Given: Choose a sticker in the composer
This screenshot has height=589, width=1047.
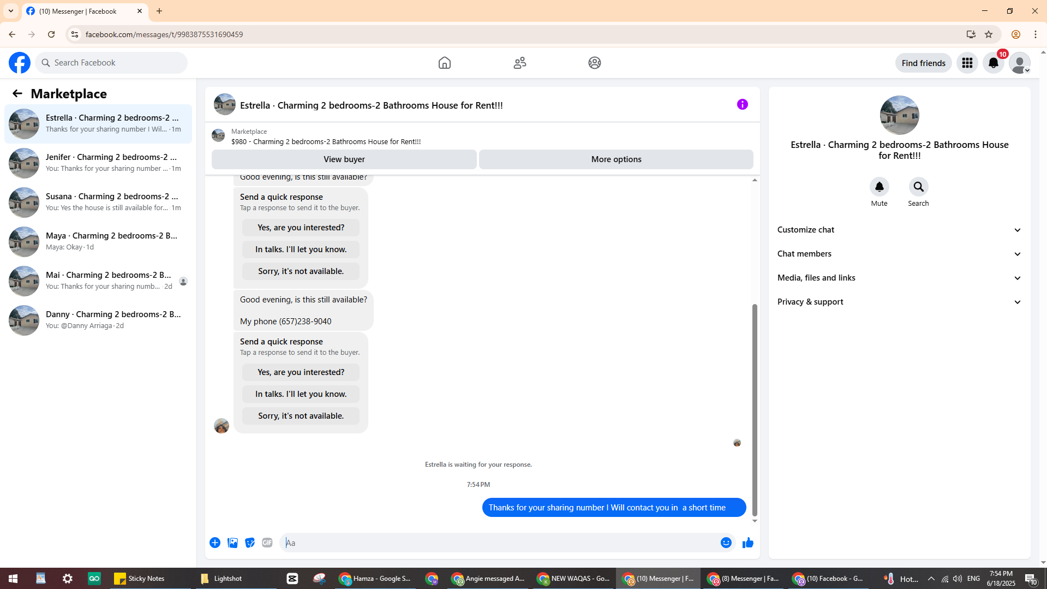Looking at the screenshot, I should pos(250,543).
